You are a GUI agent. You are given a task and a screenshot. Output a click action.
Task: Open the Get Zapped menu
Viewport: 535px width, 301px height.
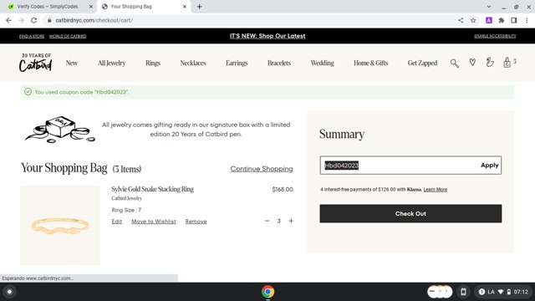coord(422,64)
